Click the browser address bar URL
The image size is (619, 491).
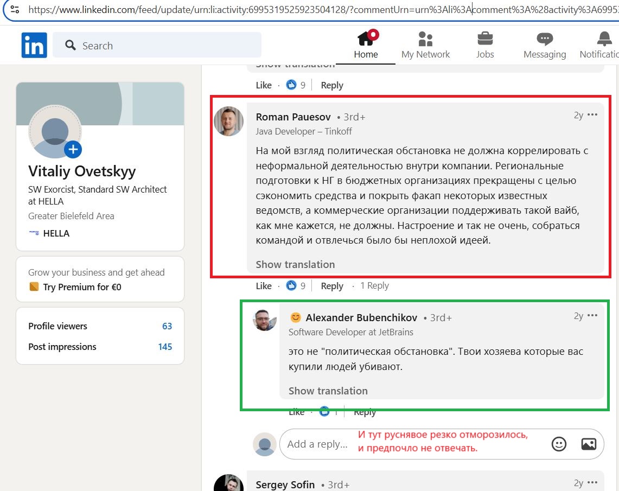pyautogui.click(x=323, y=9)
